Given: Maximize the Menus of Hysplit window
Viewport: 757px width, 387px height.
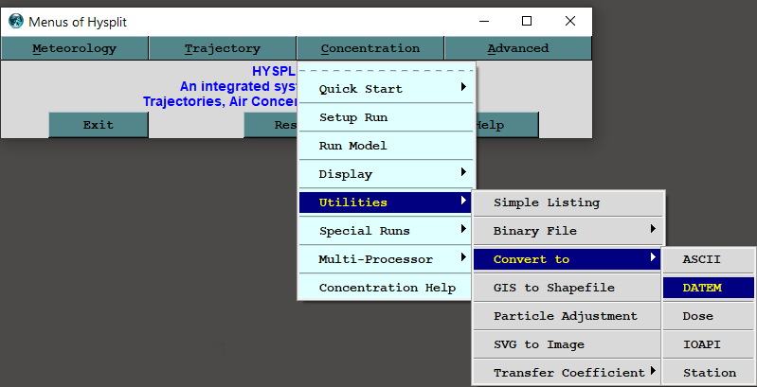Looking at the screenshot, I should (x=527, y=21).
